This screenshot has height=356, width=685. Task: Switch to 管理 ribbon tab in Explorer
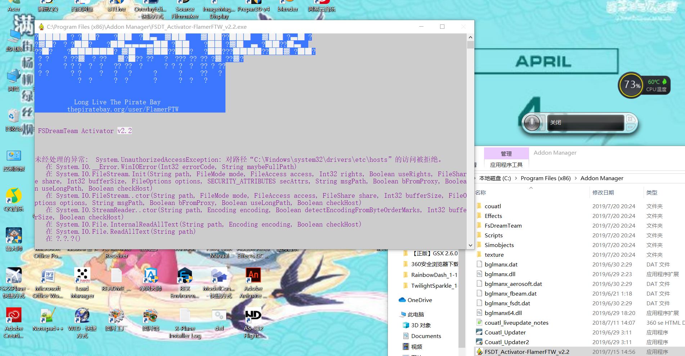506,154
